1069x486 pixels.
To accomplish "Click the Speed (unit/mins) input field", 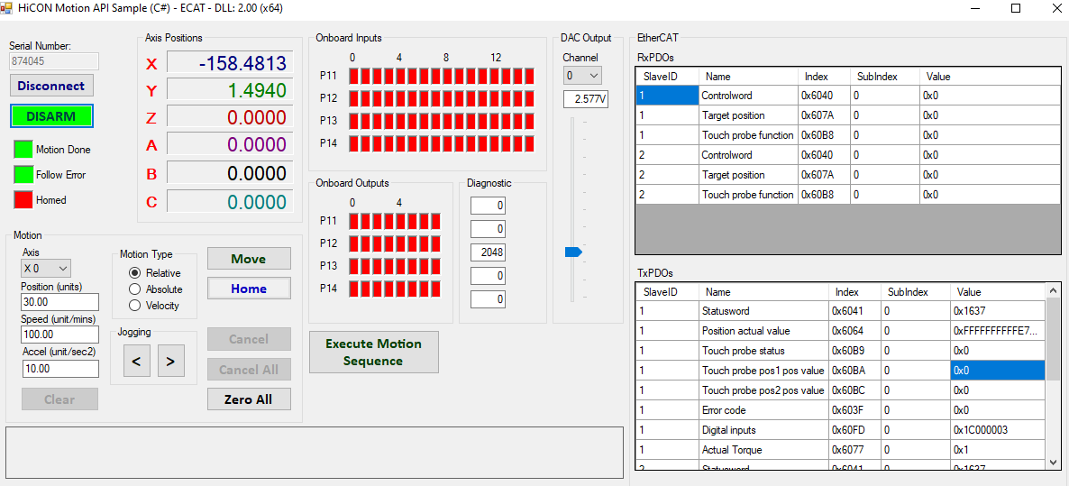I will point(59,335).
